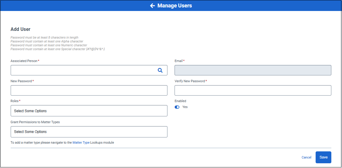Toggle the Enabled switch off
Screen dimensions: 342x168
tap(177, 107)
